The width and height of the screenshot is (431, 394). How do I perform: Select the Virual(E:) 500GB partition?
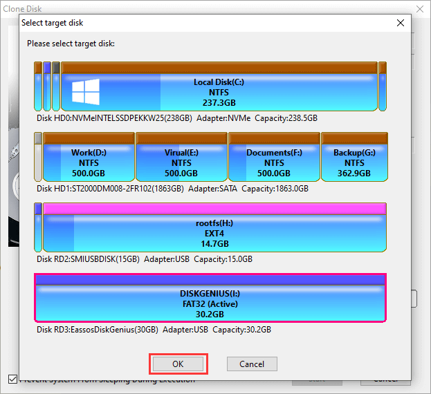click(x=181, y=162)
